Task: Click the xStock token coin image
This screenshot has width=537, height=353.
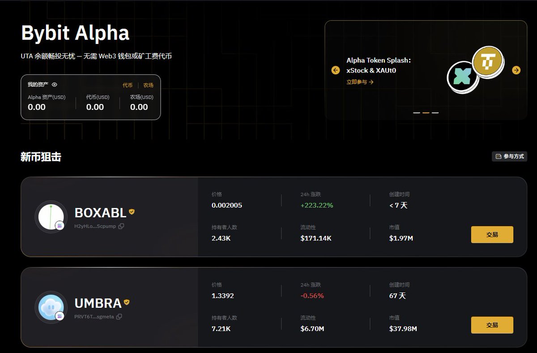Action: pyautogui.click(x=462, y=77)
